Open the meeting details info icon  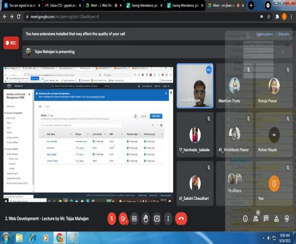point(245,219)
